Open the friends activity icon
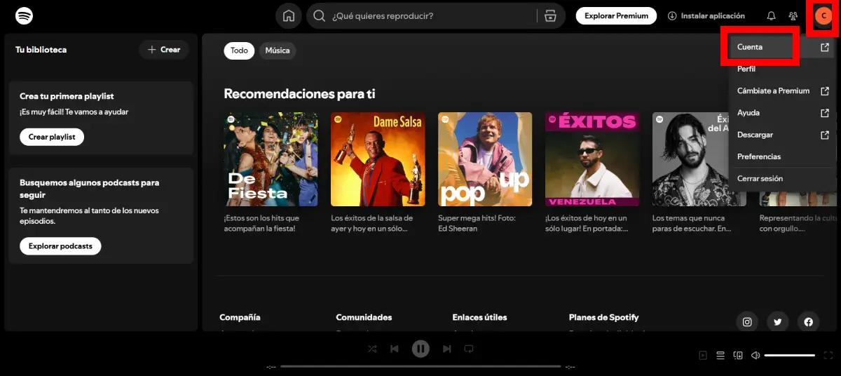 pyautogui.click(x=793, y=16)
